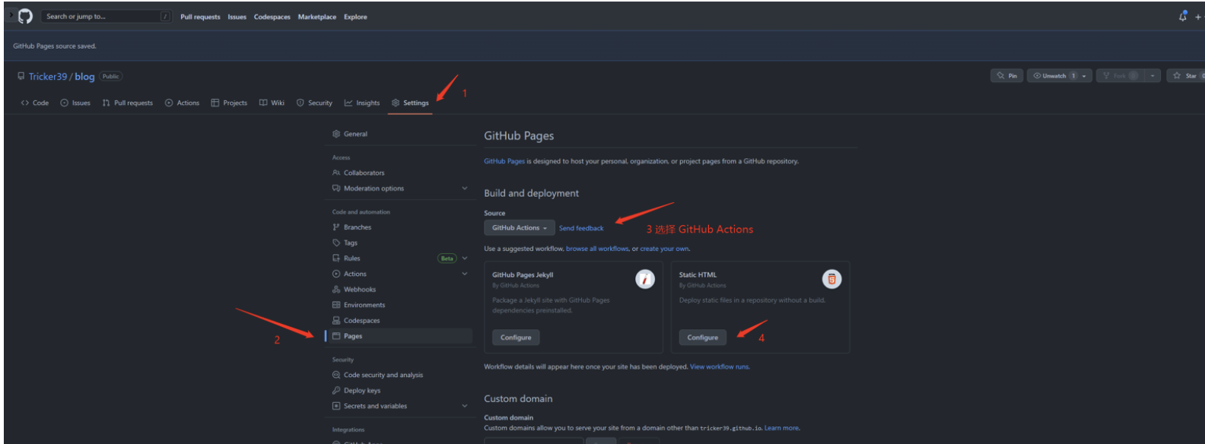Screen dimensions: 1205x444
Task: Open Marketplace in the top navigation
Action: tap(316, 17)
